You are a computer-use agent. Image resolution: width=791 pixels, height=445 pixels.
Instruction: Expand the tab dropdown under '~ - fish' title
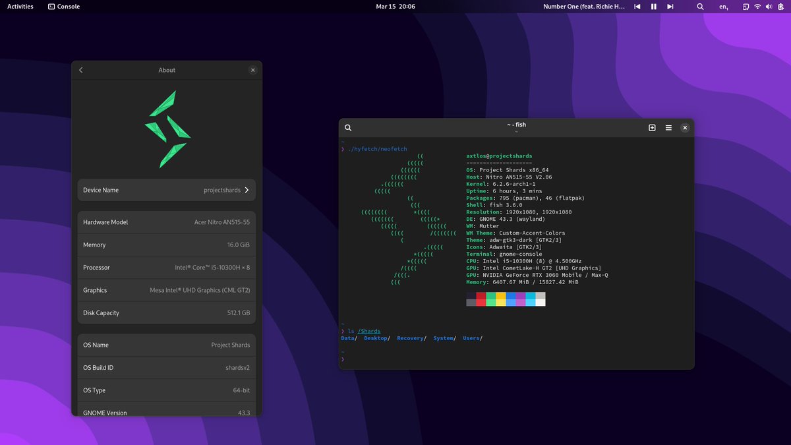[516, 132]
